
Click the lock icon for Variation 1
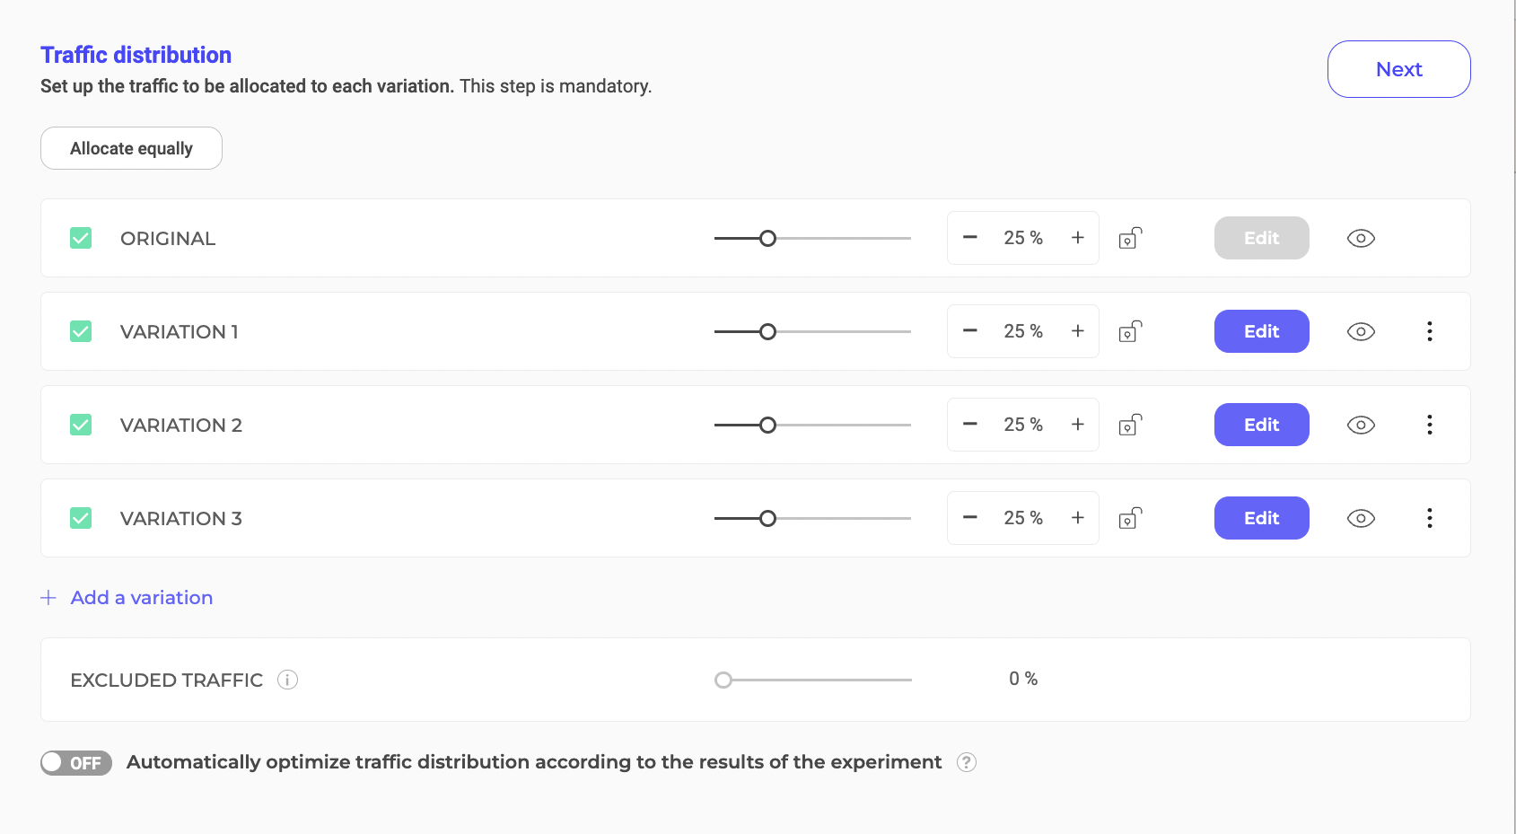coord(1130,331)
